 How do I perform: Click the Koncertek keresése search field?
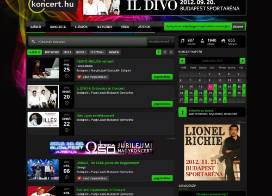88,42
